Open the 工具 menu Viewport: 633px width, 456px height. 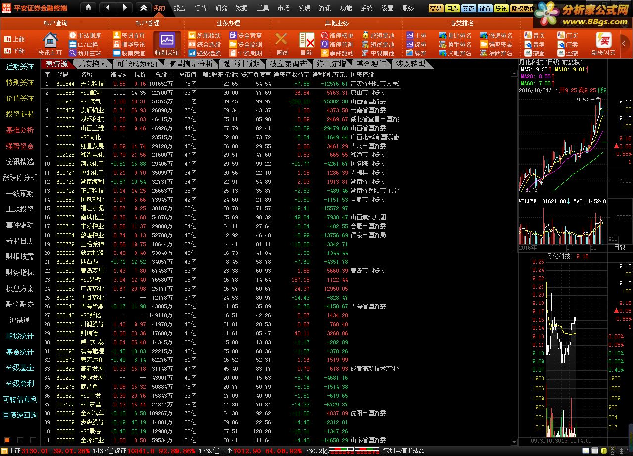263,8
